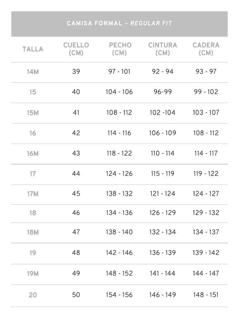Click chest range 97 - 101

(119, 72)
